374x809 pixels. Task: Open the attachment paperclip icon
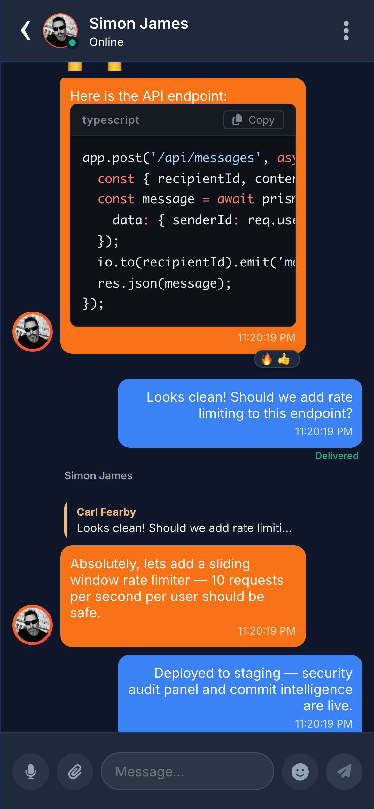click(x=75, y=771)
